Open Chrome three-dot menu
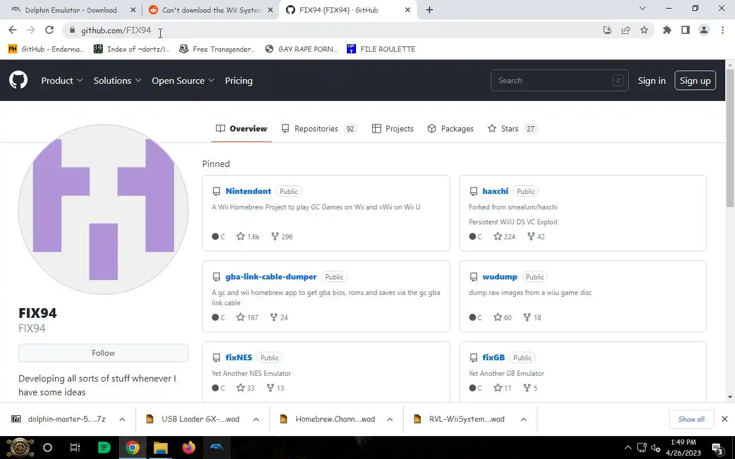Image resolution: width=735 pixels, height=459 pixels. click(x=722, y=30)
